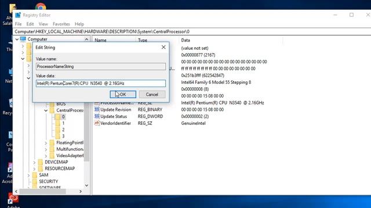The width and height of the screenshot is (371, 208).
Task: Expand the DEVICEMAP key
Action: [x=34, y=162]
